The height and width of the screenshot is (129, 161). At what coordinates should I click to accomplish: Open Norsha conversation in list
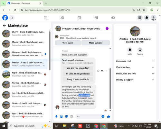click(24, 84)
